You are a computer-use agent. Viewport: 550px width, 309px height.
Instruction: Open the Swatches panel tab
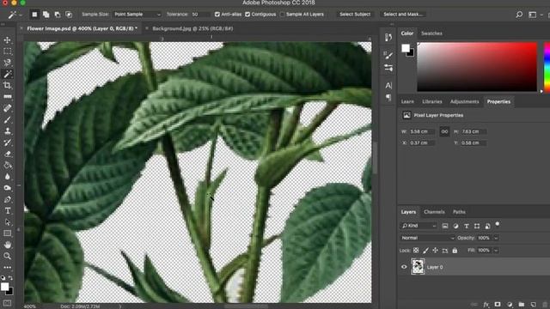pos(431,33)
